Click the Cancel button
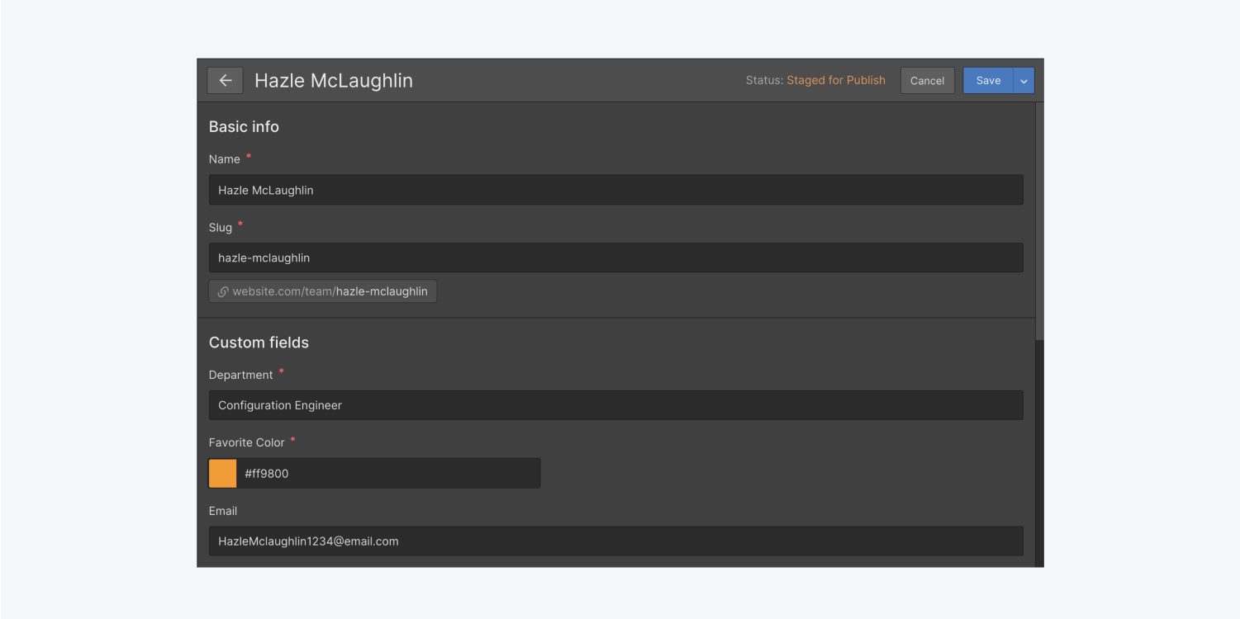 click(x=927, y=80)
